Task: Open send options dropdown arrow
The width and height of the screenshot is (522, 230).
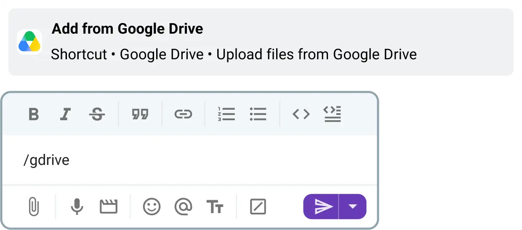Action: [x=353, y=206]
